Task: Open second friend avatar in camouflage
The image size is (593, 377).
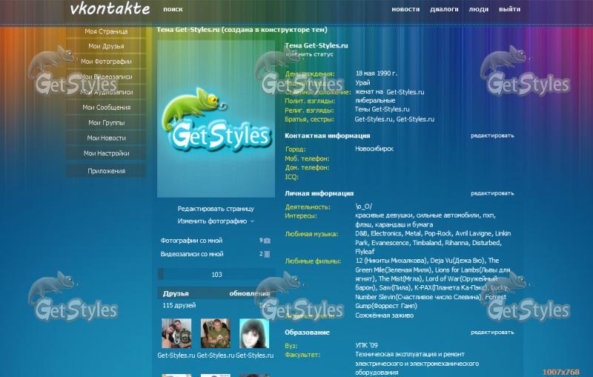Action: tap(215, 333)
